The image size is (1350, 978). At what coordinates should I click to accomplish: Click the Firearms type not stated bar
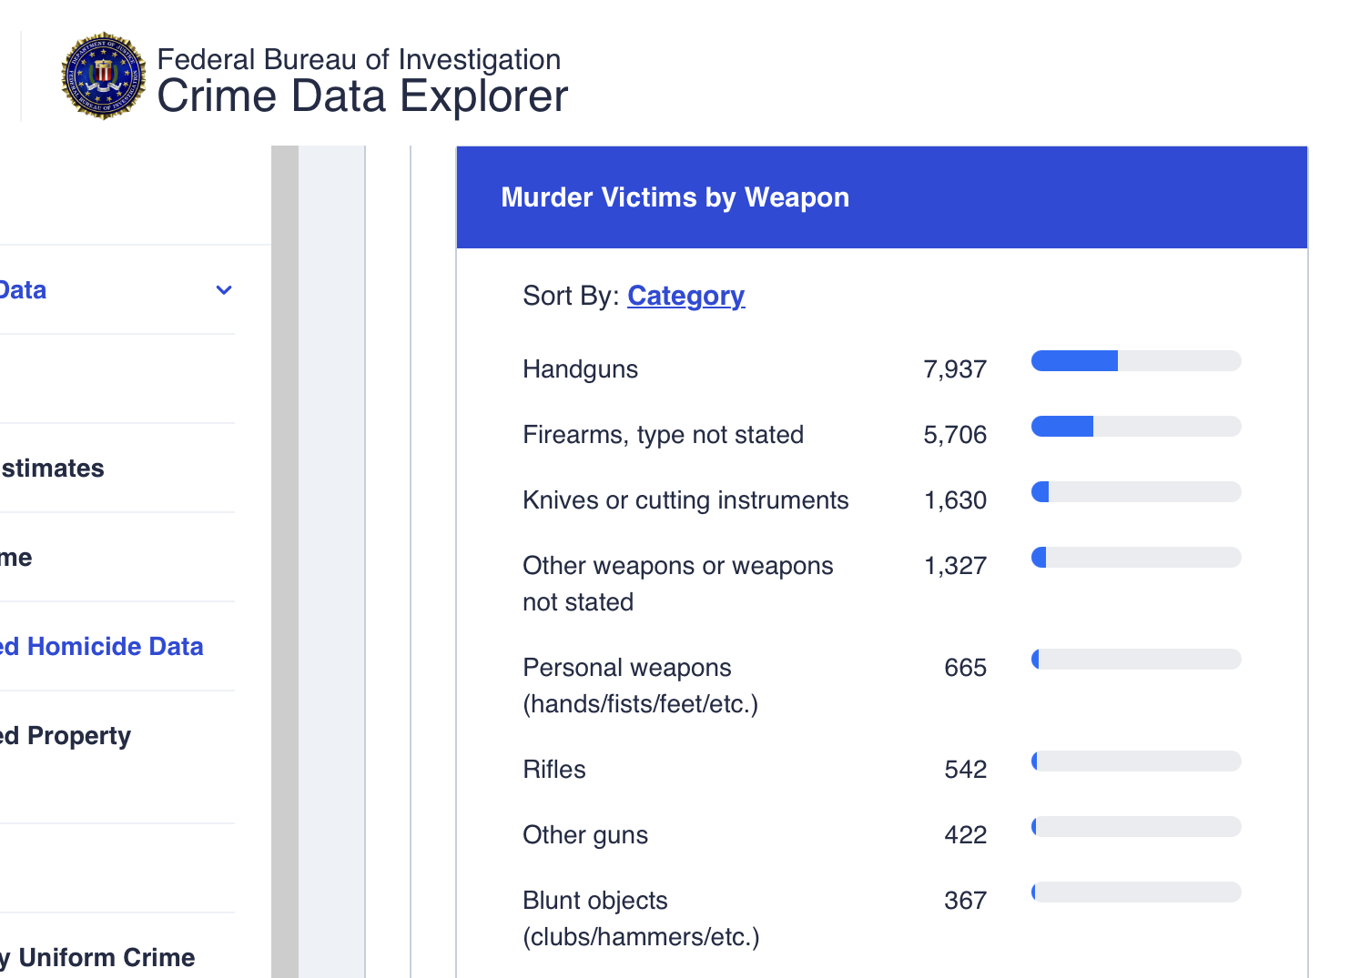tap(1135, 426)
